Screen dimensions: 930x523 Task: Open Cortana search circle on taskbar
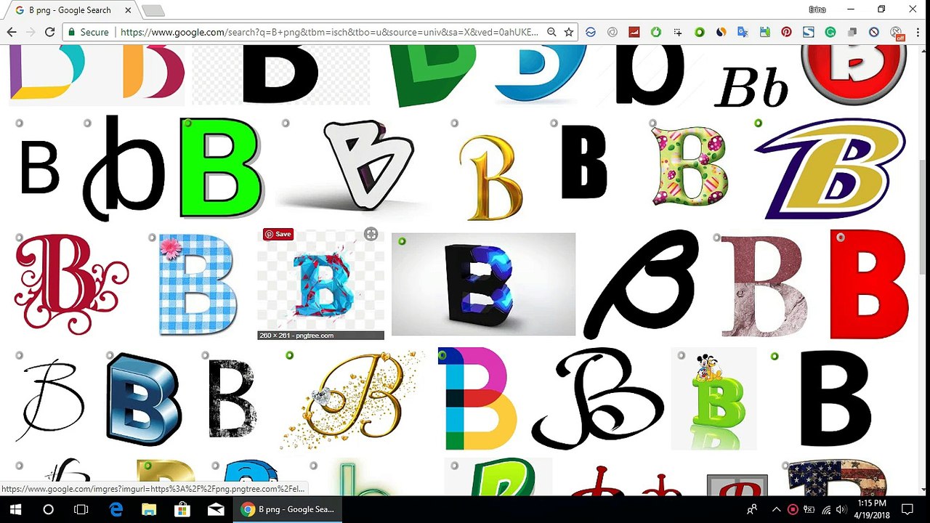(x=48, y=509)
